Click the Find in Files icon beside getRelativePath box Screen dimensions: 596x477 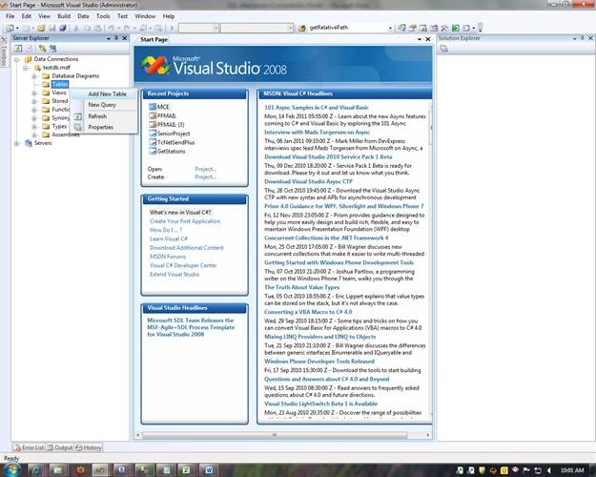[301, 29]
